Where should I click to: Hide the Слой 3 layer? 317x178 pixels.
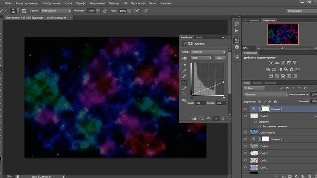[x=246, y=153]
